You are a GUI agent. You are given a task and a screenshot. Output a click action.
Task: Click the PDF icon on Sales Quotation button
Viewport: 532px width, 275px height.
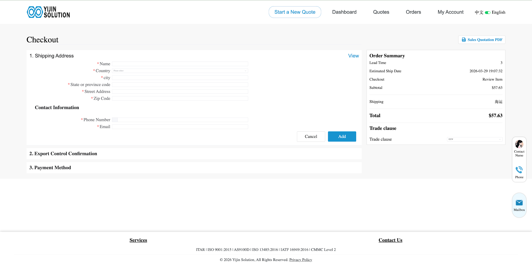point(464,39)
